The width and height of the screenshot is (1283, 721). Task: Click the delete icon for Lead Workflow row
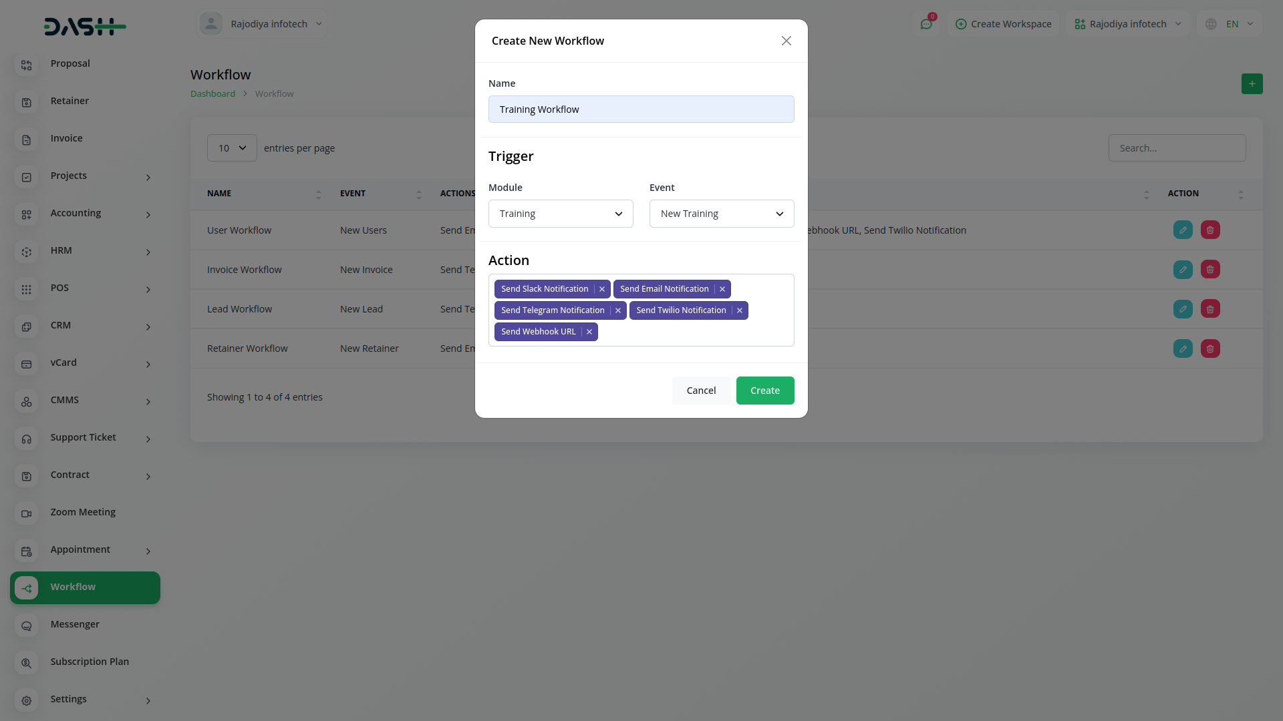[x=1210, y=308]
